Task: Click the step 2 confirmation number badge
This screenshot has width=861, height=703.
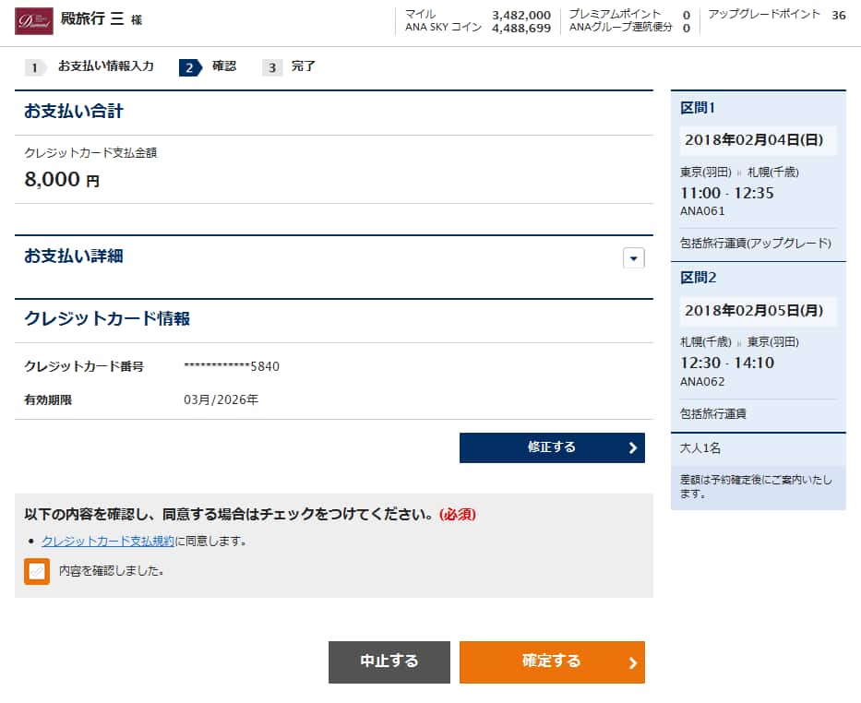Action: coord(189,67)
